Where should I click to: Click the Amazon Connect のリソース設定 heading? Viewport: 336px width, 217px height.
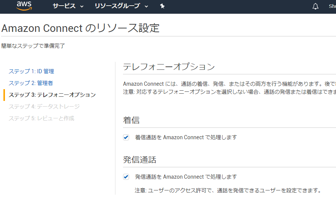point(80,28)
